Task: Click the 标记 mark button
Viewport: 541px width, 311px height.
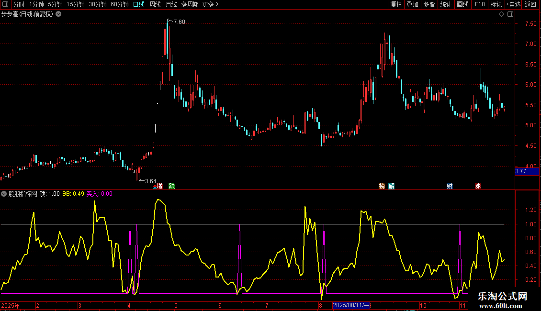Action: coord(496,4)
